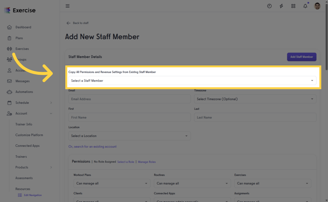
Task: Toggle the sidebar with the hamburger icon
Action: [x=67, y=6]
